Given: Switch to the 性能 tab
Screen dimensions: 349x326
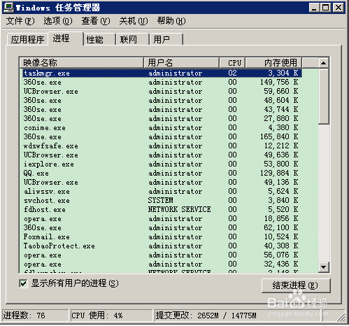Looking at the screenshot, I should 99,39.
